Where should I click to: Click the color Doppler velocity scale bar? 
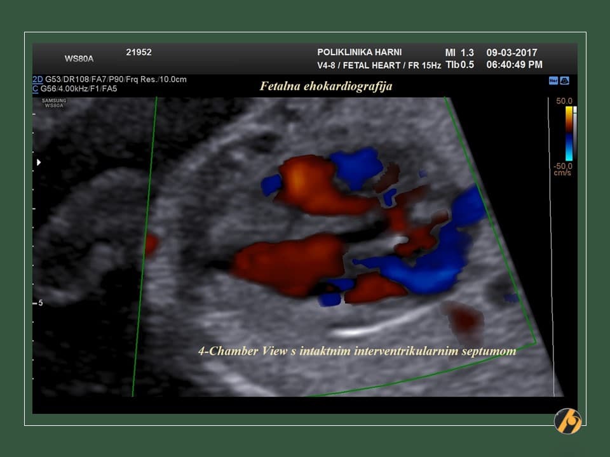click(569, 133)
